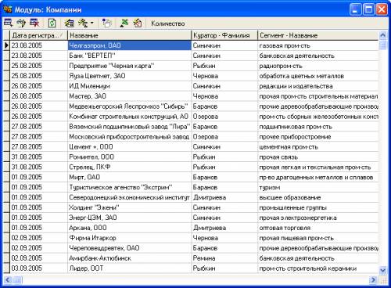
Task: Click the edit record toolbar icon
Action: pyautogui.click(x=21, y=23)
